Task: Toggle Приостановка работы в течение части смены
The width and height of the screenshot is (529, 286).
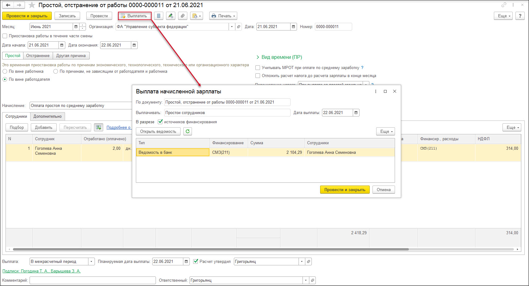Action: [x=5, y=36]
